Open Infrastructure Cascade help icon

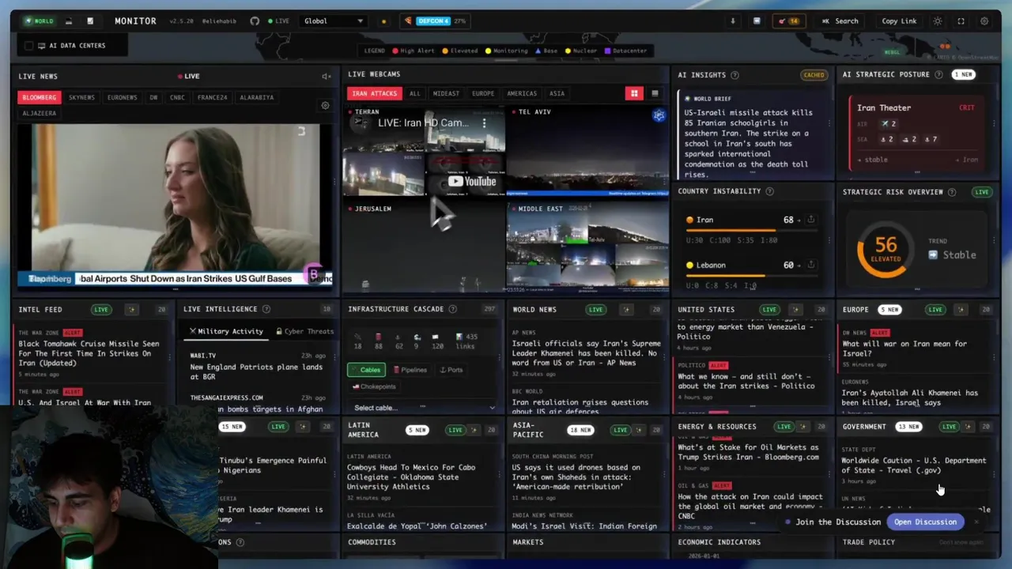[453, 309]
